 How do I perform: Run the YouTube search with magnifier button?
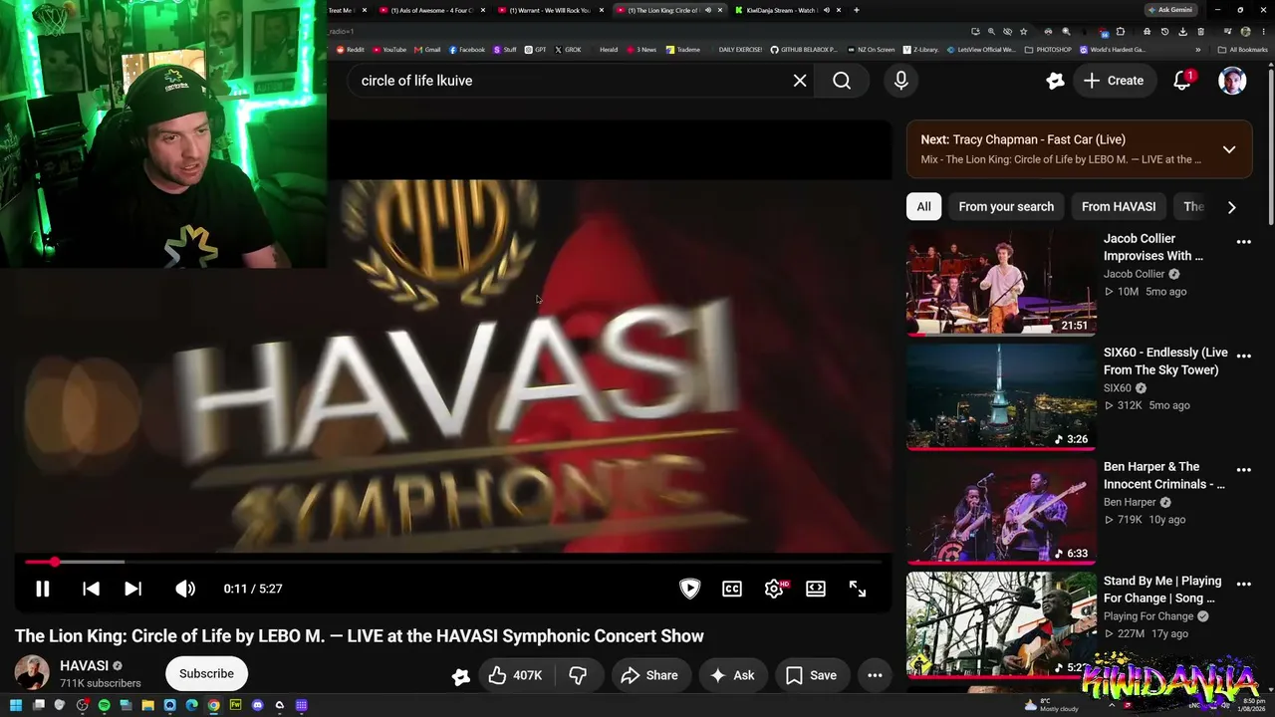(x=842, y=81)
